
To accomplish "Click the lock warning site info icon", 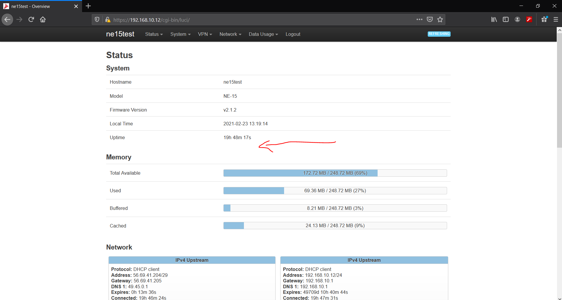I will [108, 20].
